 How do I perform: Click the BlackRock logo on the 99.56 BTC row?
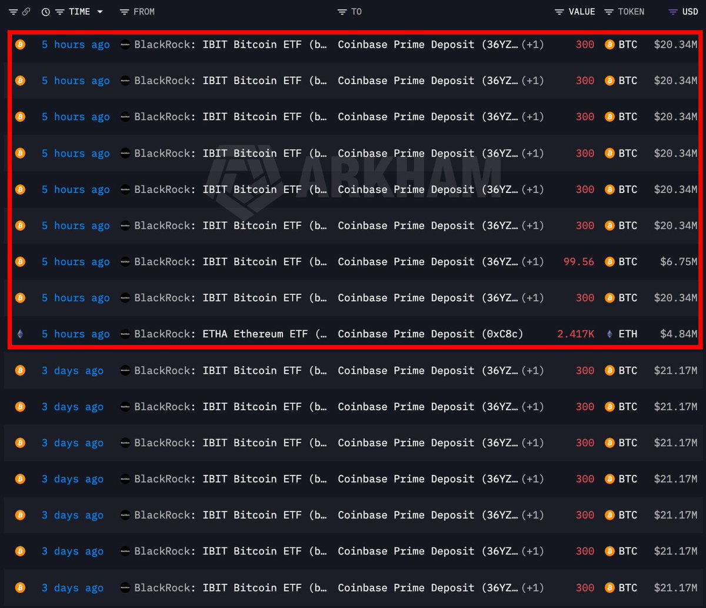(x=125, y=261)
